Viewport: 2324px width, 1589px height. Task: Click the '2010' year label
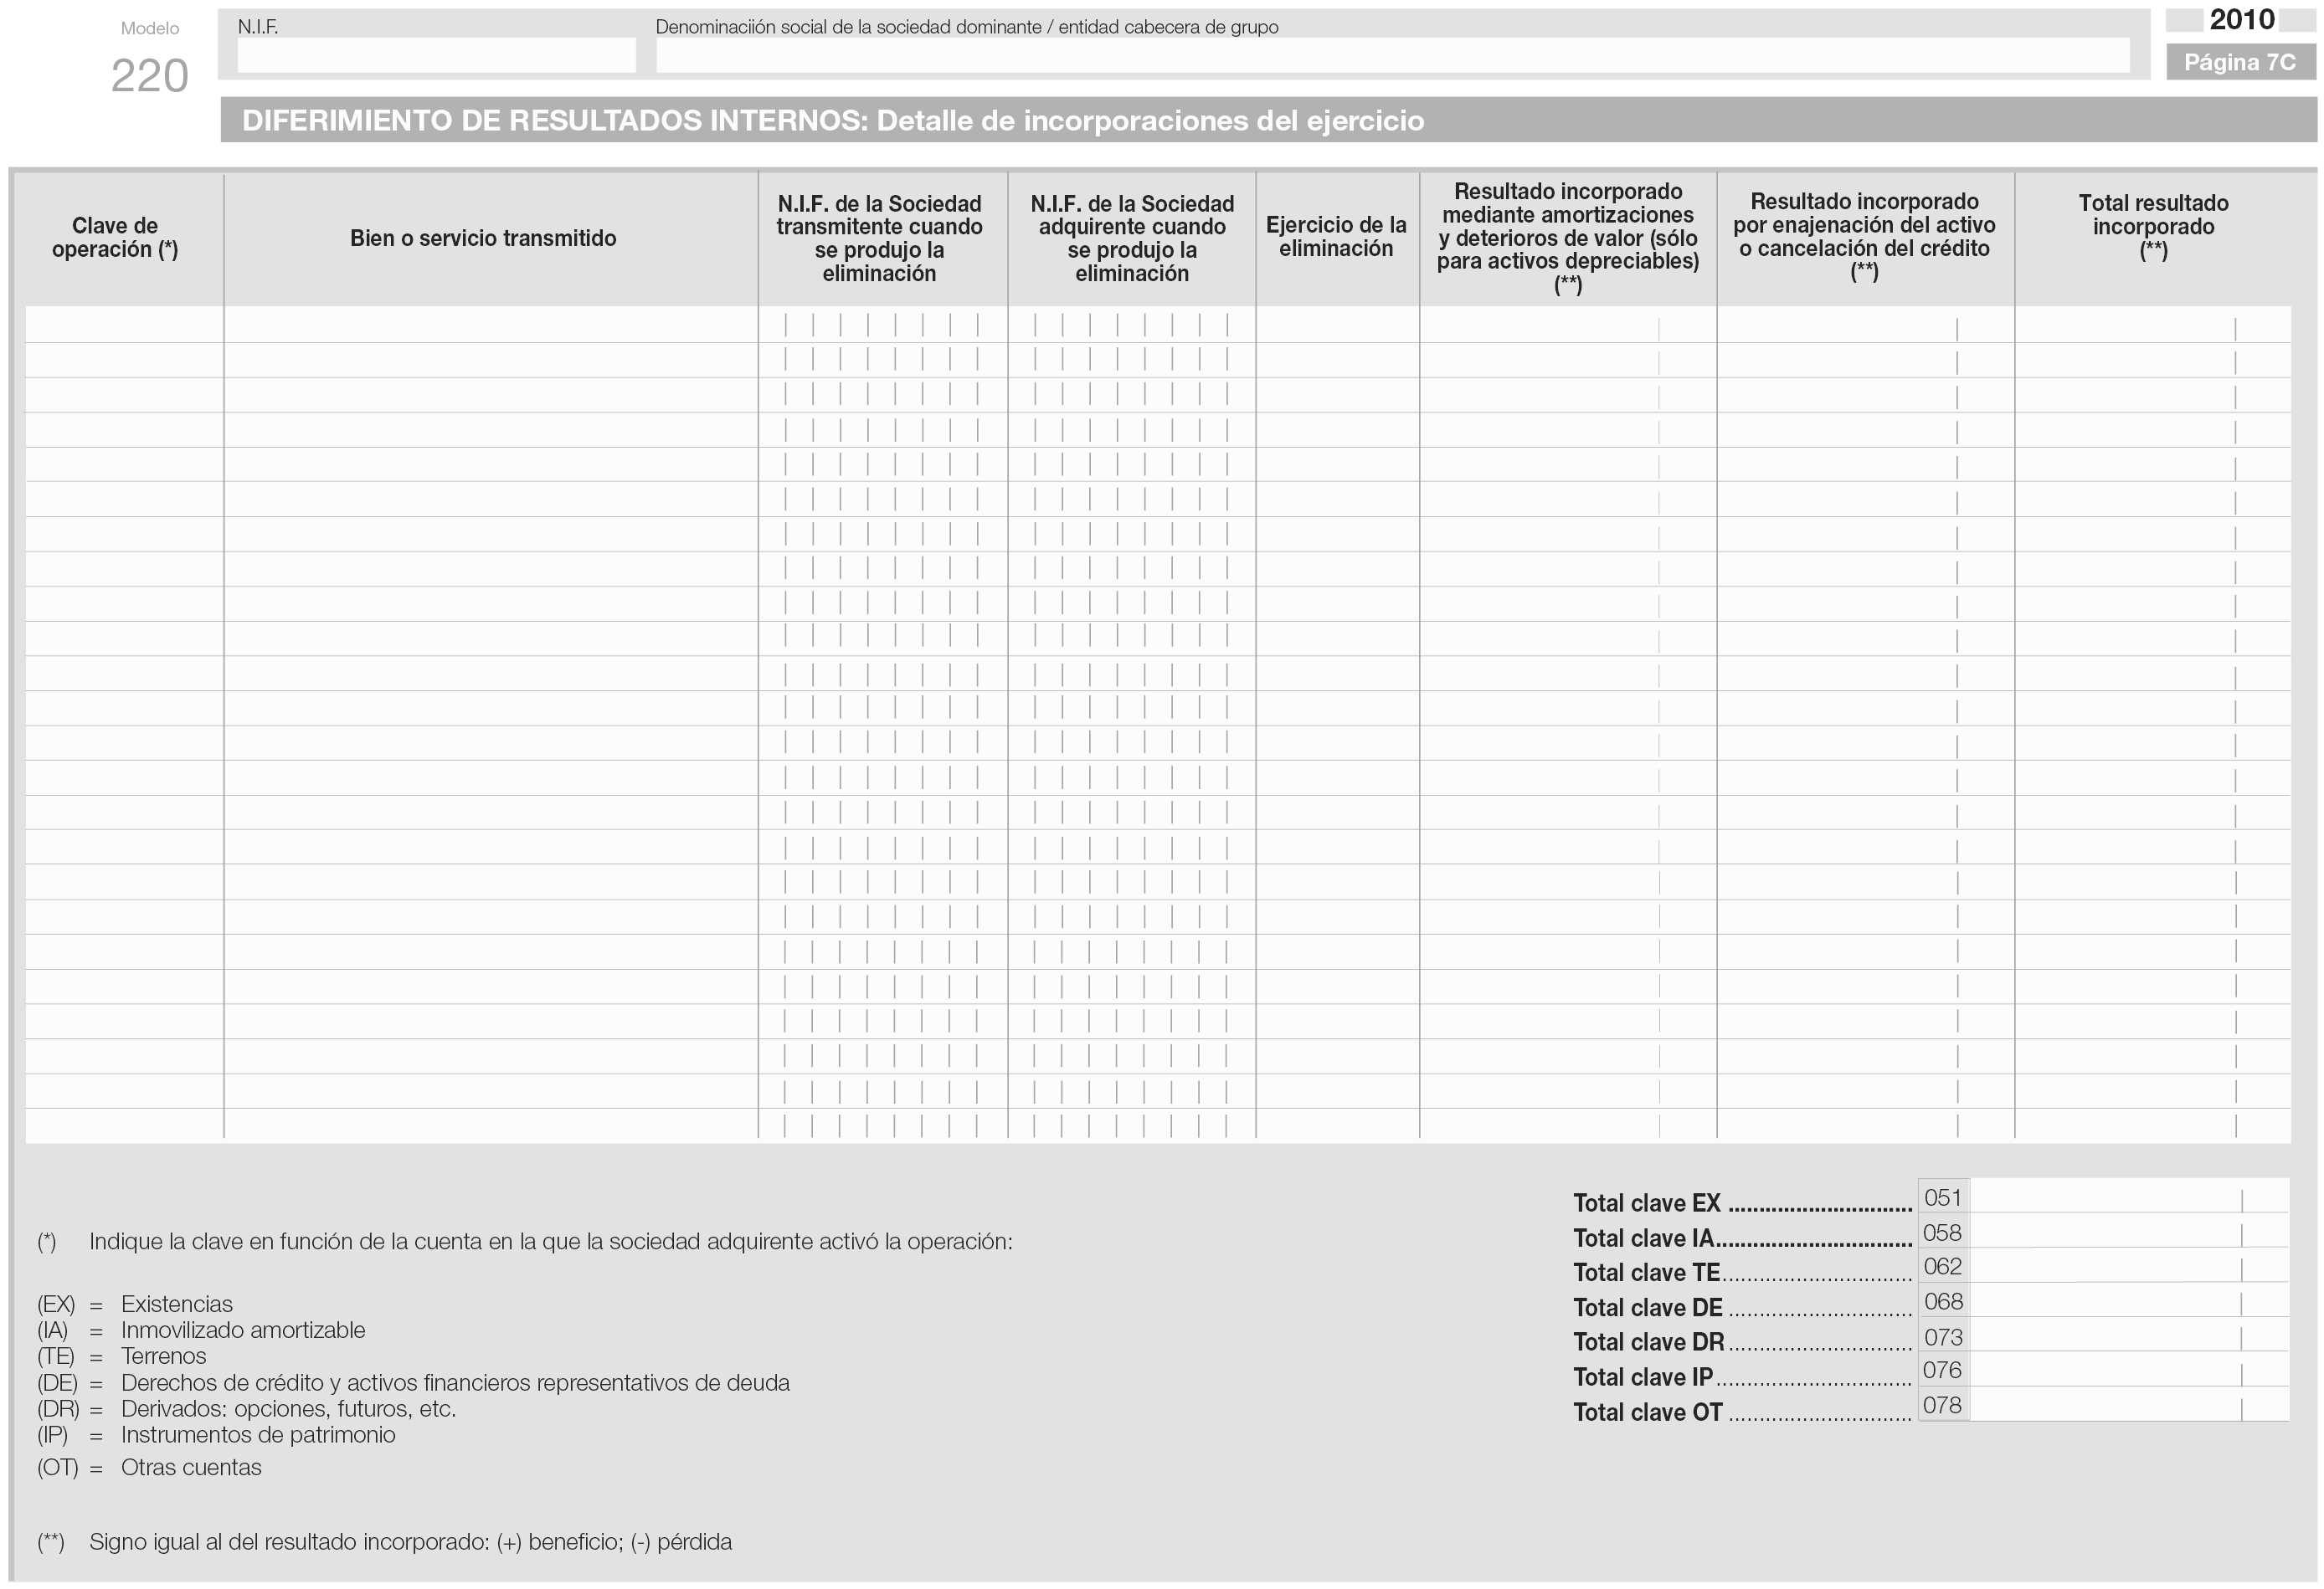point(2242,19)
